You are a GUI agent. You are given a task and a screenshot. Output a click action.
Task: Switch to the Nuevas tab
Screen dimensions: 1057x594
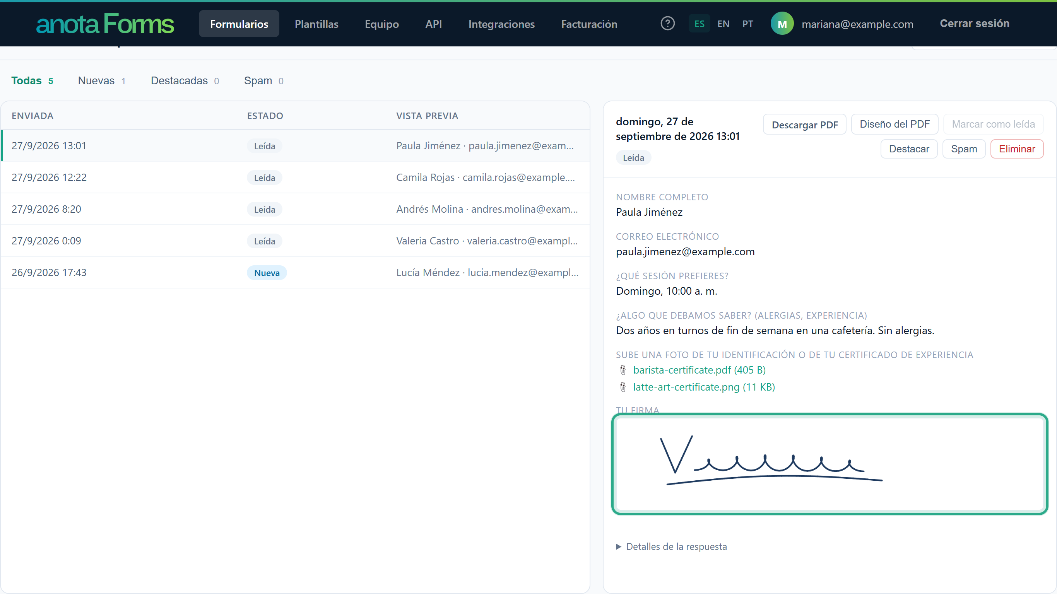(x=102, y=80)
